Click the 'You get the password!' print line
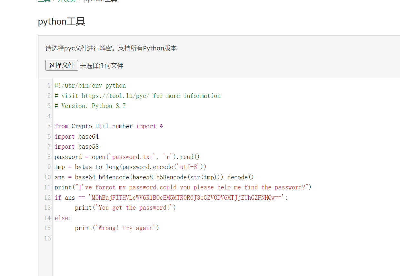Image resolution: width=400 pixels, height=276 pixels. point(125,207)
